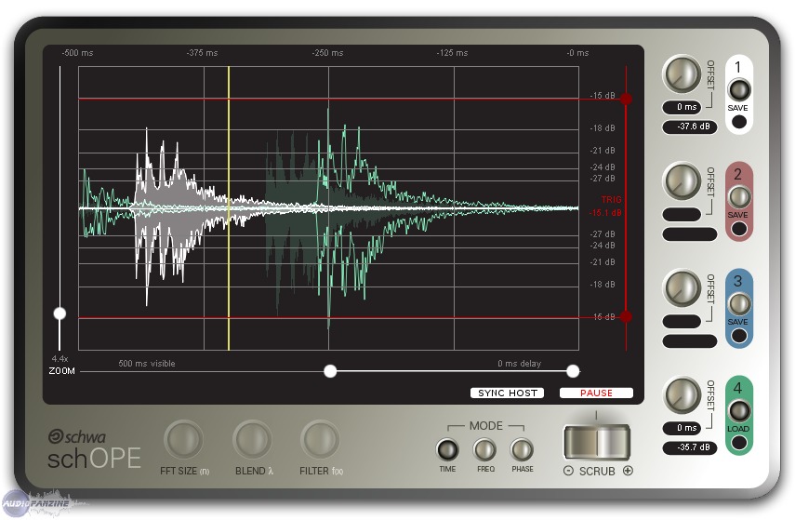Click slot 2 empty offset field
795x520 pixels.
[x=682, y=215]
